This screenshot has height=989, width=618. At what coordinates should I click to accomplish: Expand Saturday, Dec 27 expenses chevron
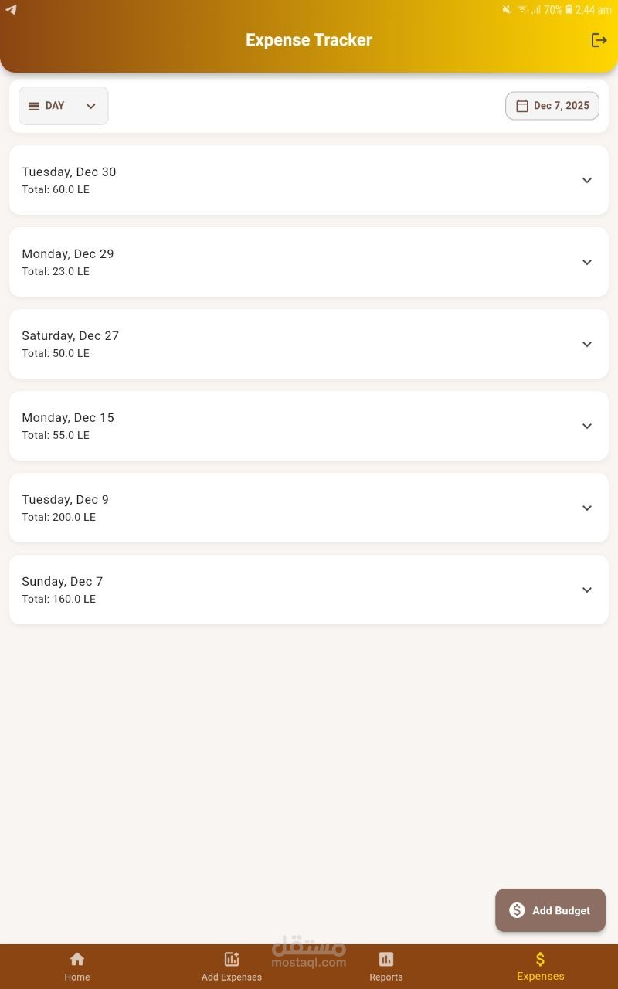587,344
